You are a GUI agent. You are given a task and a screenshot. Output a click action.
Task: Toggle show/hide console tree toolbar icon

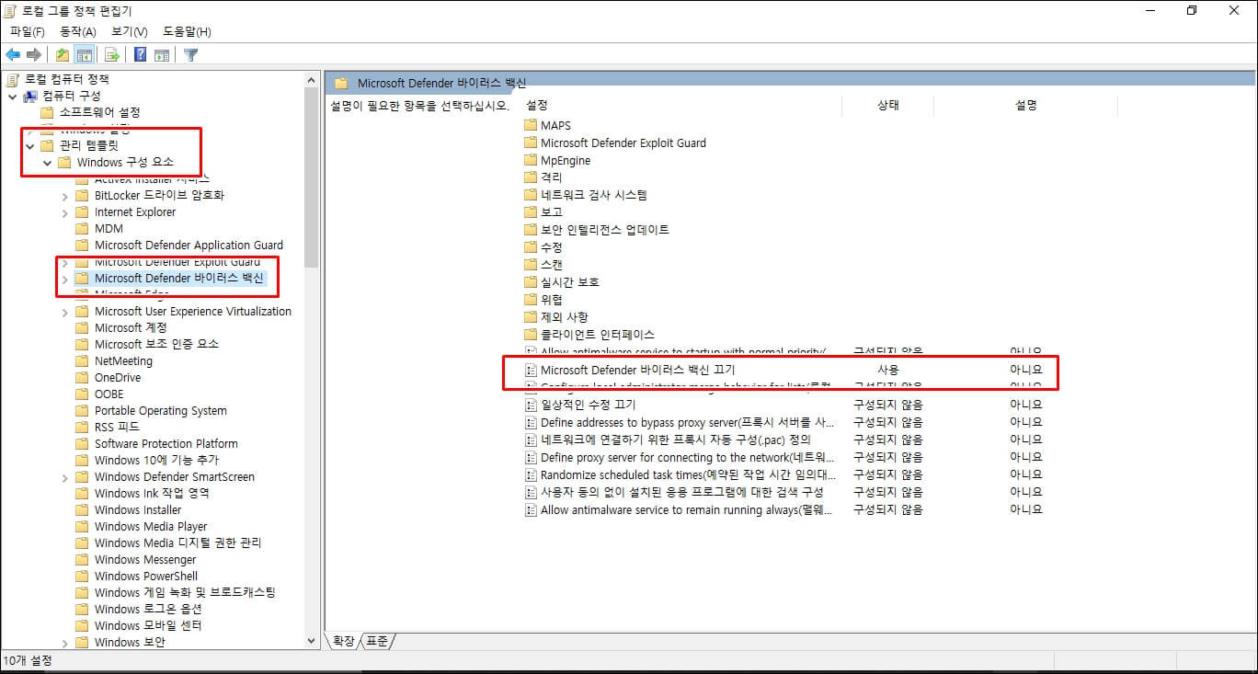84,54
